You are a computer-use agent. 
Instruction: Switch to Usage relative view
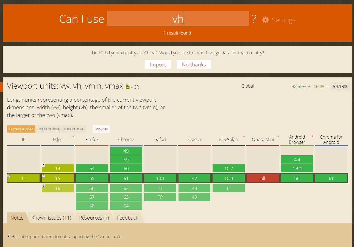click(49, 129)
